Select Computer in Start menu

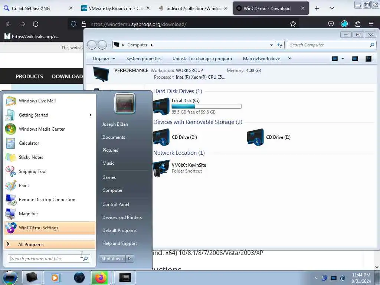(112, 190)
